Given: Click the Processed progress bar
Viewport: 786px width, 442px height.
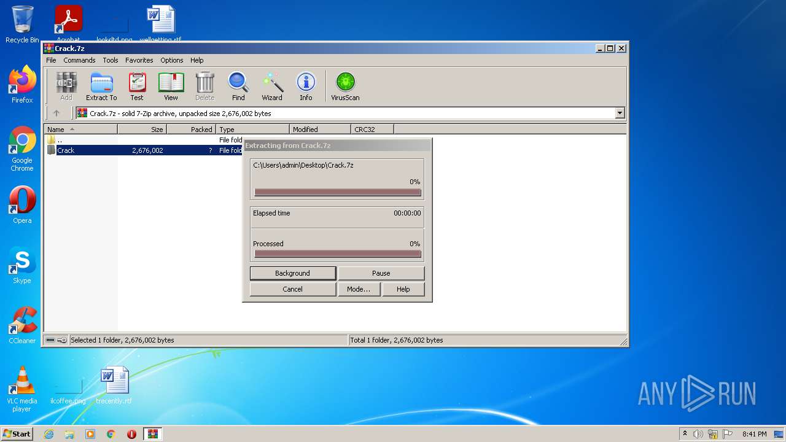Looking at the screenshot, I should [x=337, y=254].
